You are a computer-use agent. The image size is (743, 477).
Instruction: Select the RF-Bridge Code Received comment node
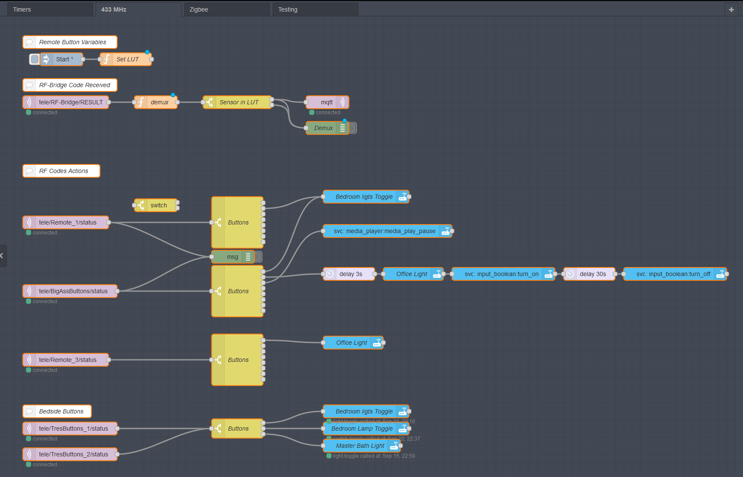click(x=70, y=85)
